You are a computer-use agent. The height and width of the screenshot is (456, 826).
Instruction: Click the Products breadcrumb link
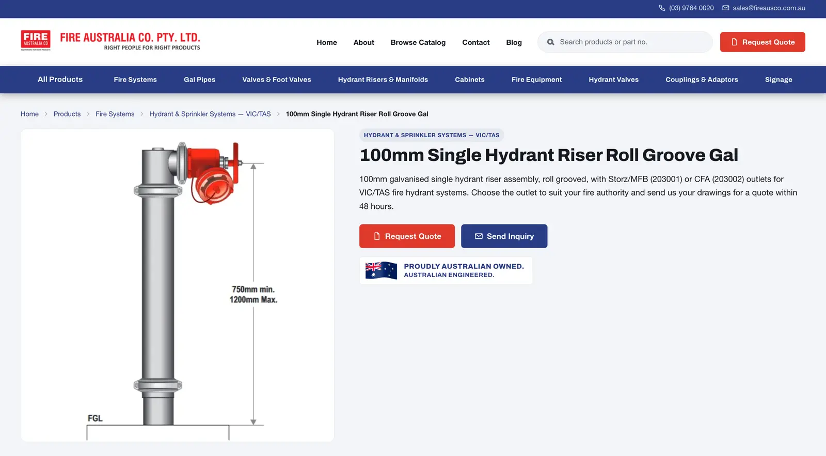[x=67, y=114]
